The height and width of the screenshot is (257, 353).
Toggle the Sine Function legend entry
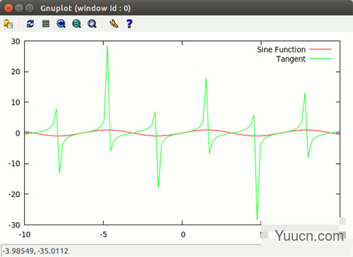[281, 49]
